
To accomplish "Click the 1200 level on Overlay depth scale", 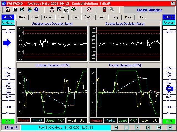I will click(x=169, y=68).
